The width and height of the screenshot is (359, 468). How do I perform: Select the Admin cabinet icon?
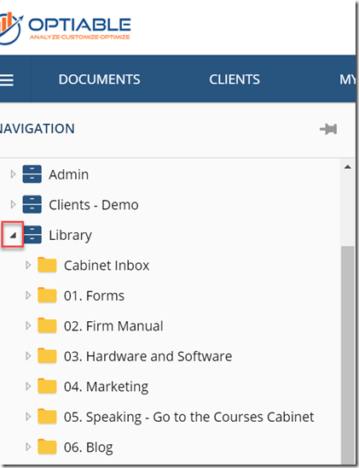pyautogui.click(x=32, y=174)
